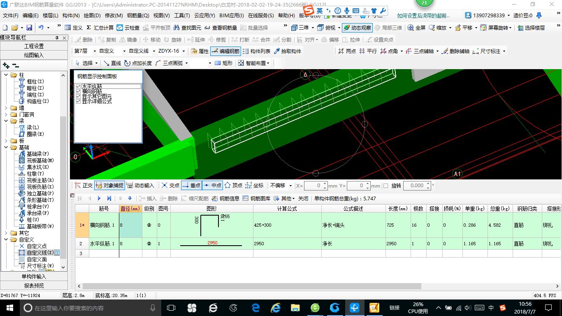Click the 延伸 extend tool
Viewport: 562px width, 316px height.
196,40
